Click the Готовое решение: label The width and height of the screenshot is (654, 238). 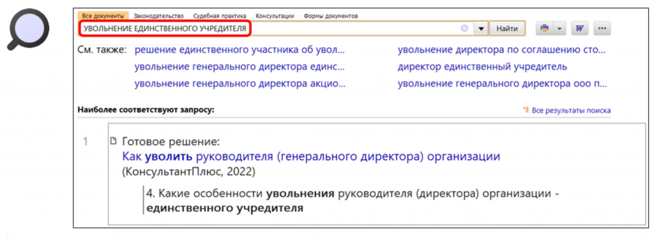click(171, 142)
